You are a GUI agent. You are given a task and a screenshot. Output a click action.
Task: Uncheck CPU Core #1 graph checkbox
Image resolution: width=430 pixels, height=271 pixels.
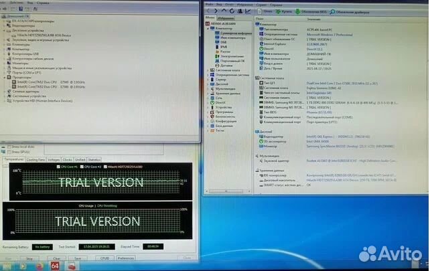[x=58, y=167]
